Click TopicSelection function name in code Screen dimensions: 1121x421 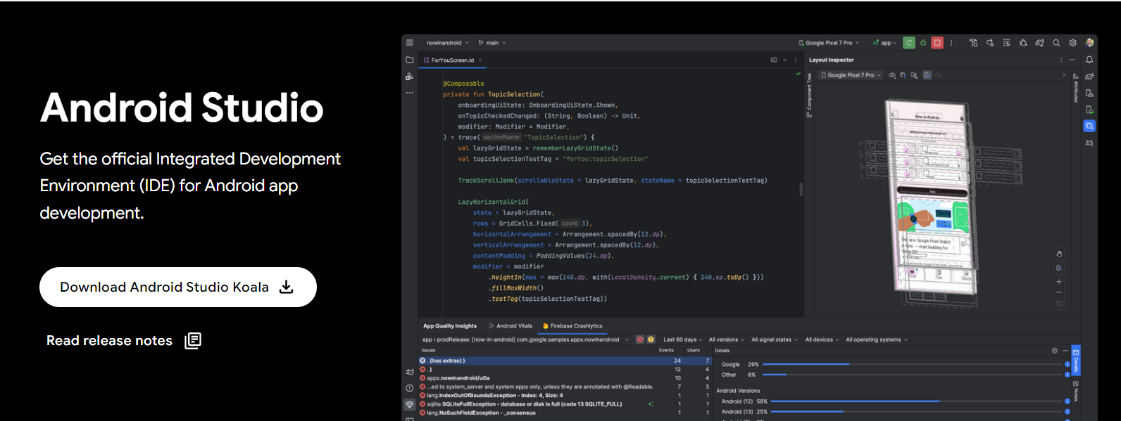point(514,94)
